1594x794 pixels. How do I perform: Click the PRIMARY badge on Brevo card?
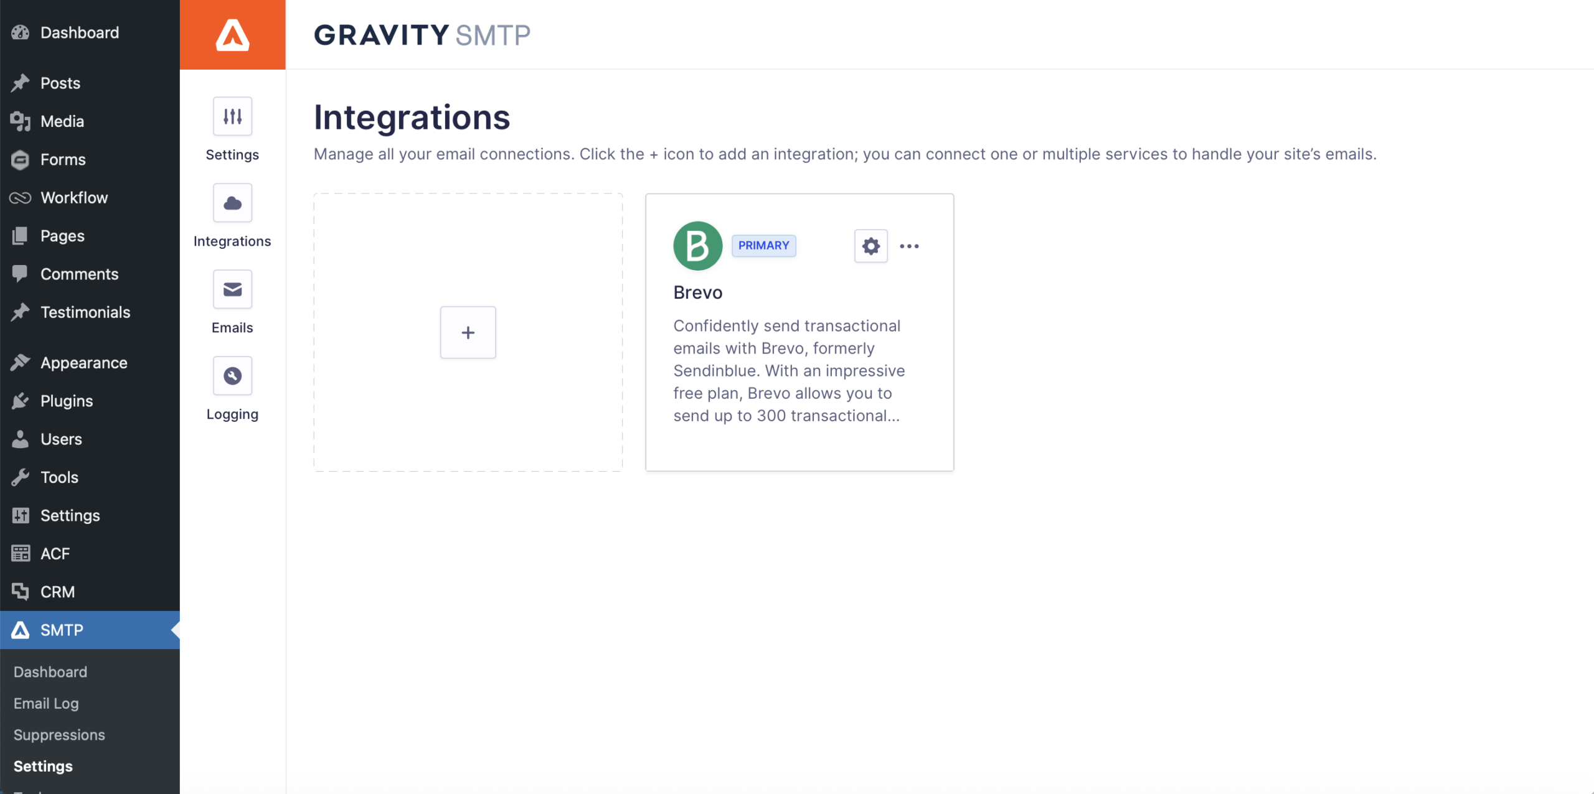coord(763,246)
